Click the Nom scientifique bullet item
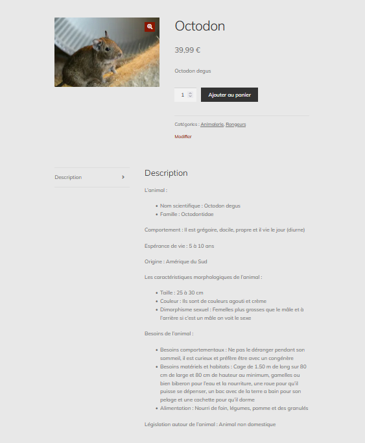 click(x=200, y=206)
